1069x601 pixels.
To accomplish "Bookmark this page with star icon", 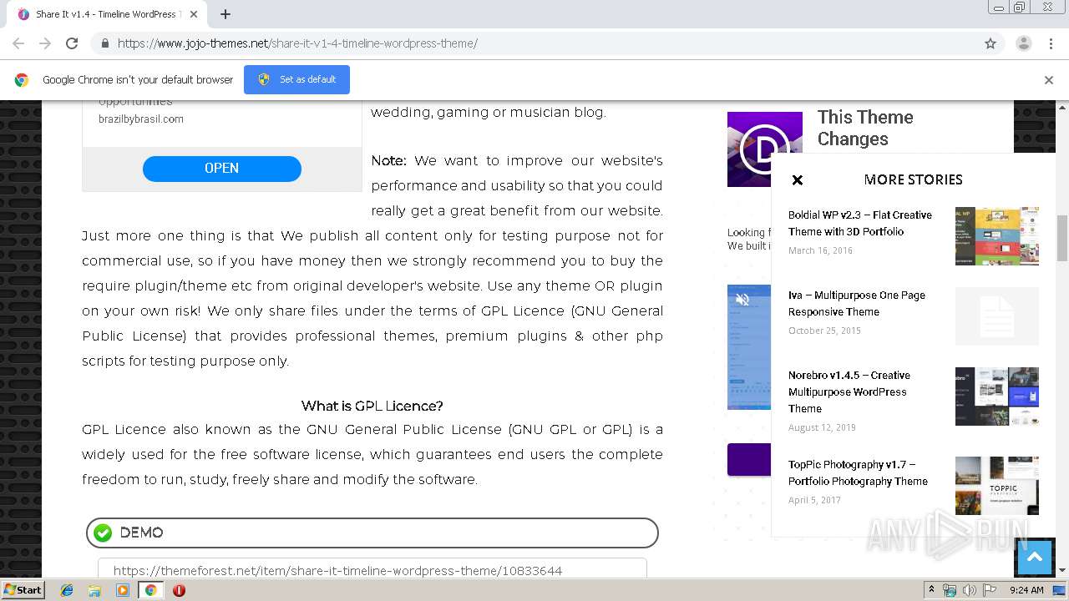I will click(990, 43).
